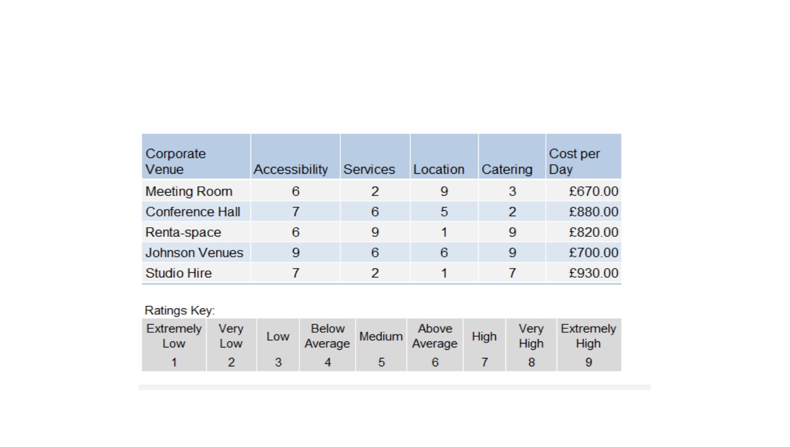This screenshot has width=790, height=447.
Task: Select the 'Conference Hall' venue name
Action: tap(193, 212)
